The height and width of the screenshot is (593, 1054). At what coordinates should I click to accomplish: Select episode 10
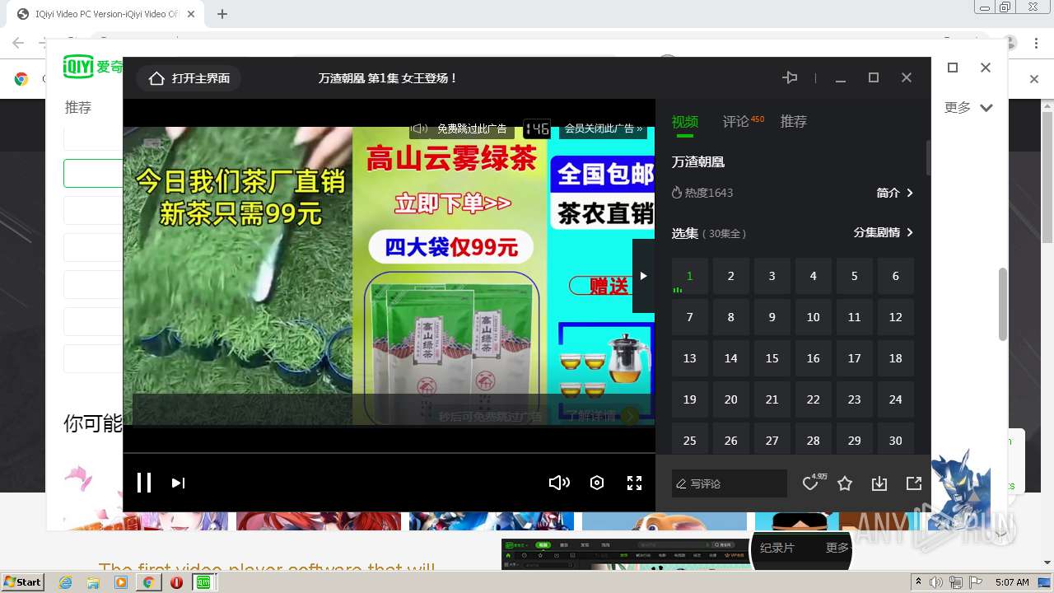[814, 317]
